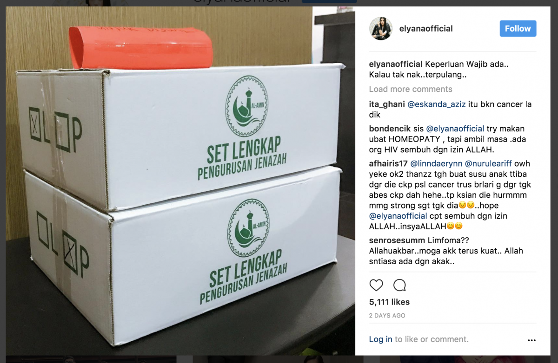
Task: Open elyanaofficial profile avatar
Action: pyautogui.click(x=381, y=29)
